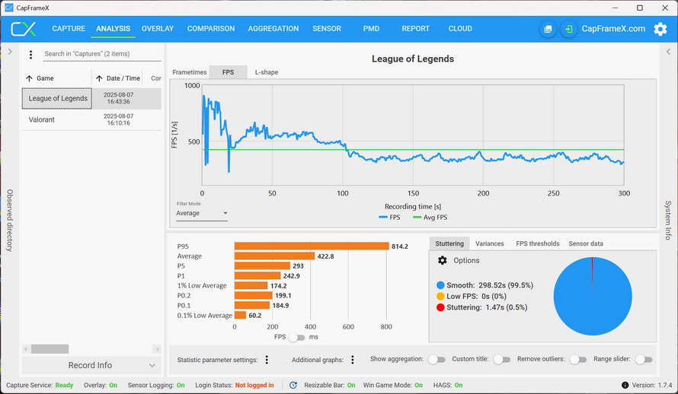
Task: Open Statistic parameter settings menu
Action: [267, 360]
